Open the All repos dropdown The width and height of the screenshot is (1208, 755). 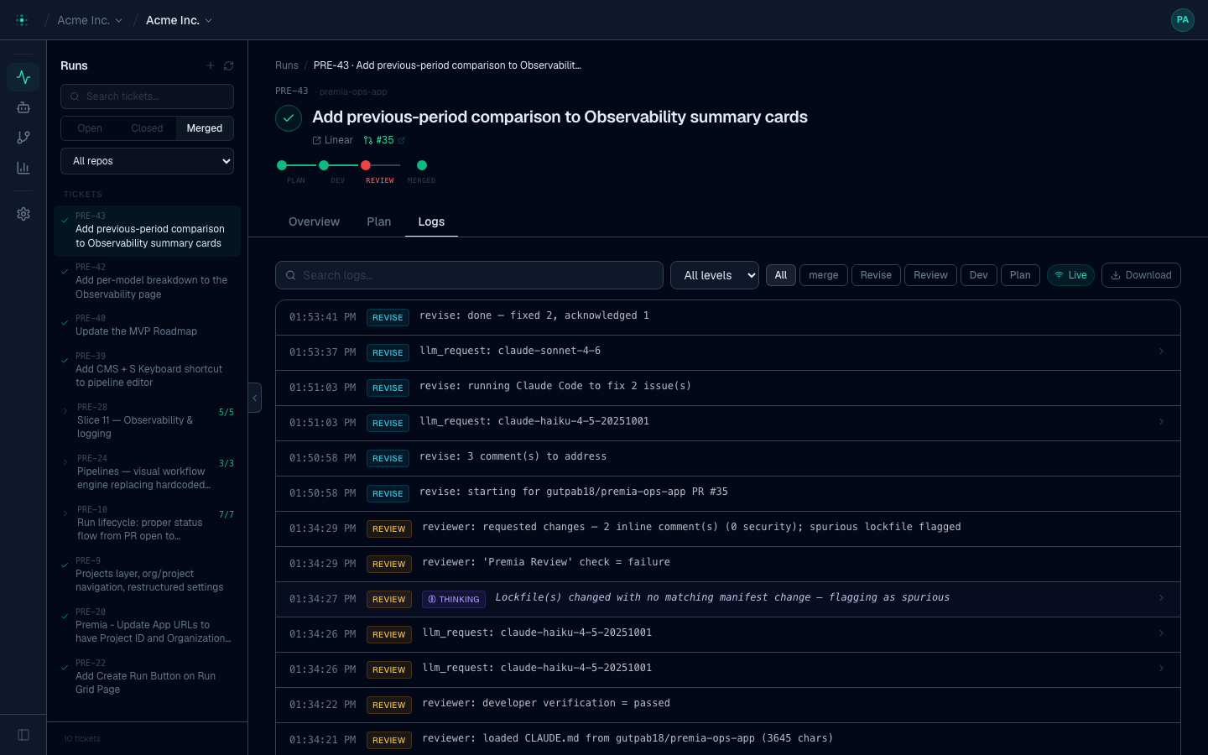click(x=147, y=161)
